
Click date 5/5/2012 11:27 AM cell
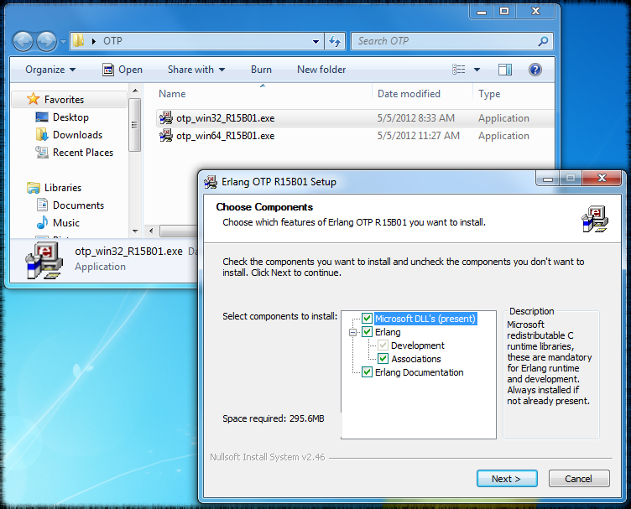(418, 136)
